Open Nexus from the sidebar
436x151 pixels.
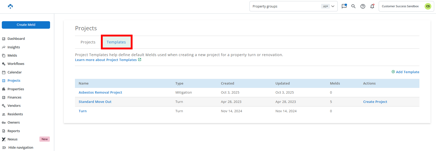click(x=12, y=139)
